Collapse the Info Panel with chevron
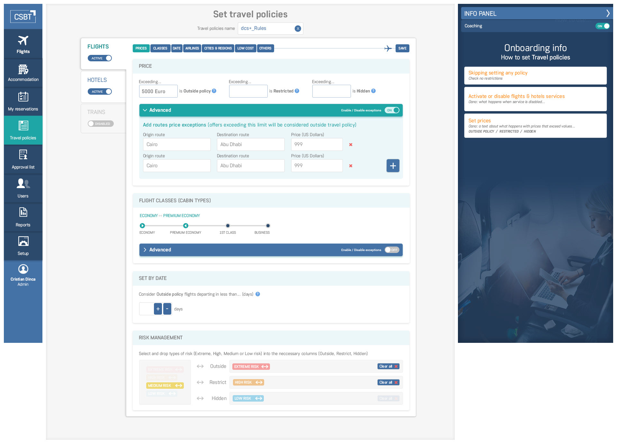 click(608, 13)
